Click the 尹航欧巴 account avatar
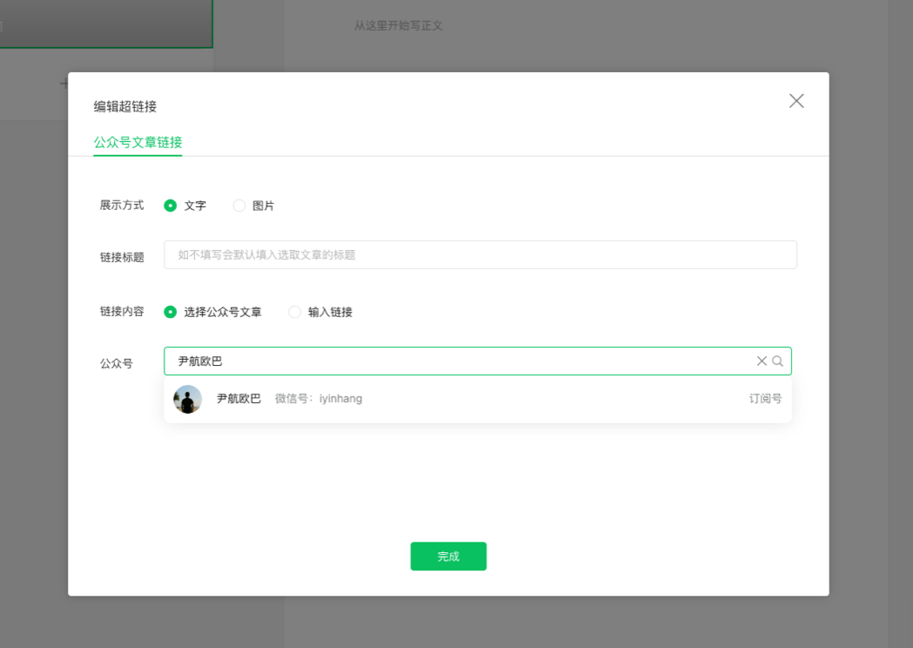This screenshot has height=648, width=913. coord(187,399)
